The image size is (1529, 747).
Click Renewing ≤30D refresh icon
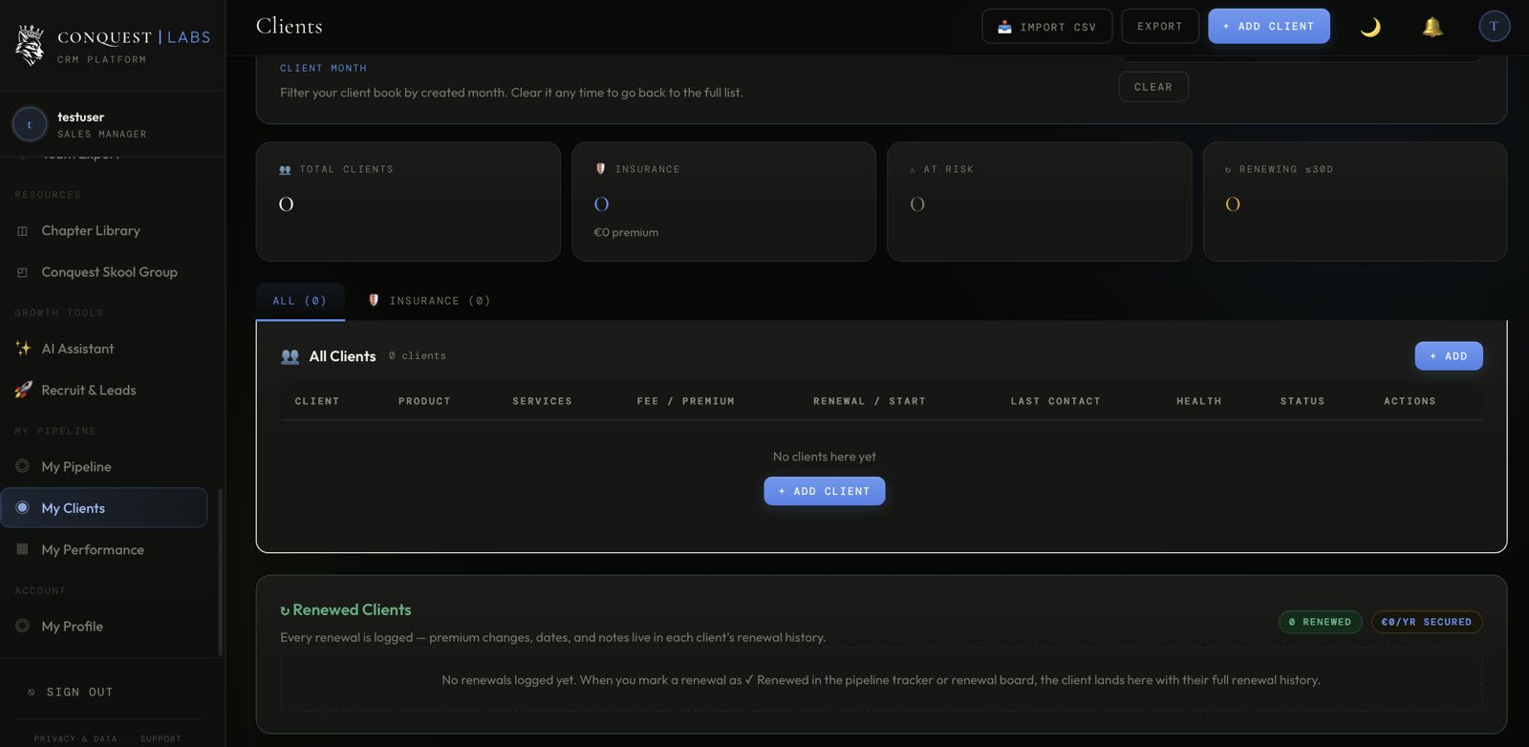pos(1228,170)
